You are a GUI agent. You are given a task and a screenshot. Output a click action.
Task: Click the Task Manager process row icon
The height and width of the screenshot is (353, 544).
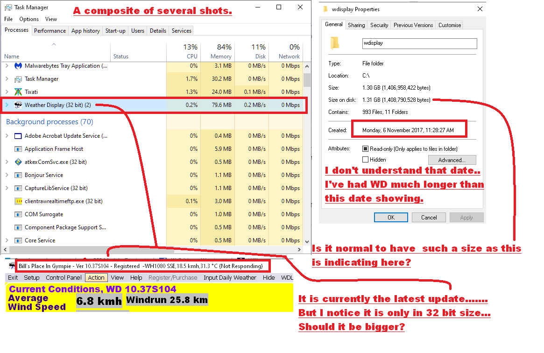coord(18,79)
